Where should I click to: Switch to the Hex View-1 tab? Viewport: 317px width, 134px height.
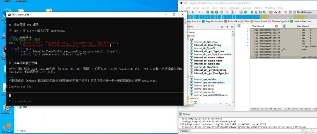(303, 26)
